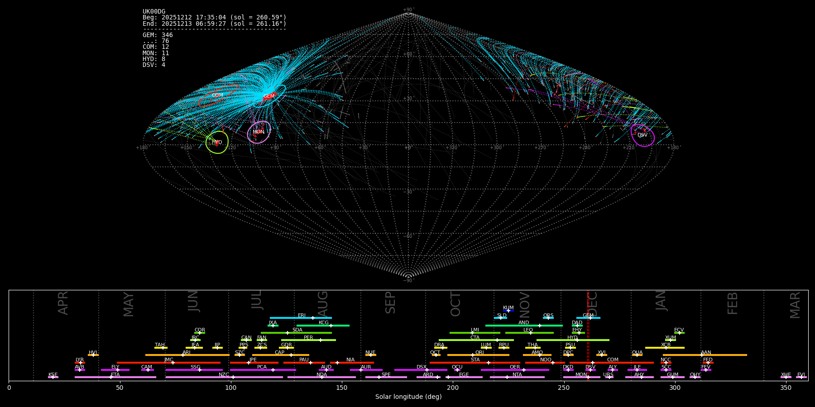This screenshot has height=407, width=815.
Task: Click the purple SSG shower bar
Action: pos(194,370)
